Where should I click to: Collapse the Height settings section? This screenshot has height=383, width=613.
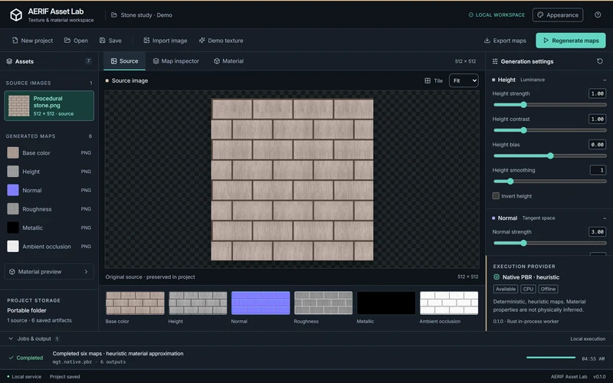click(x=605, y=80)
